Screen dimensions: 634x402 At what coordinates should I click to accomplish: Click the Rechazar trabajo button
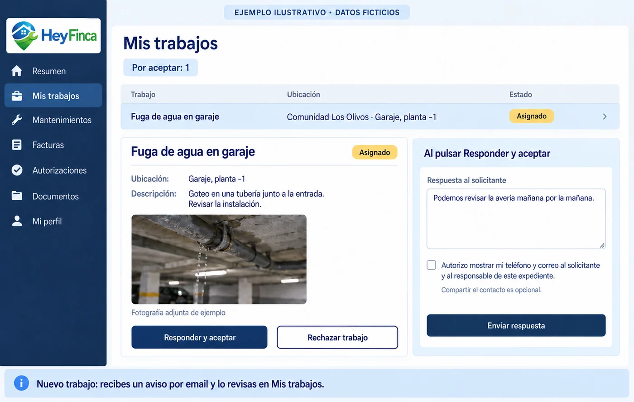click(337, 338)
